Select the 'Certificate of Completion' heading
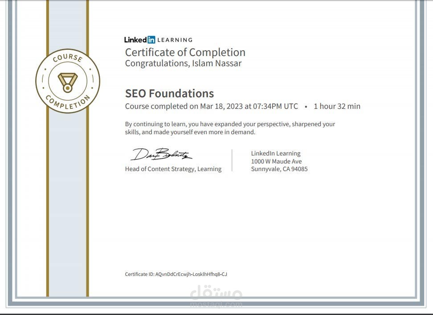 point(185,52)
